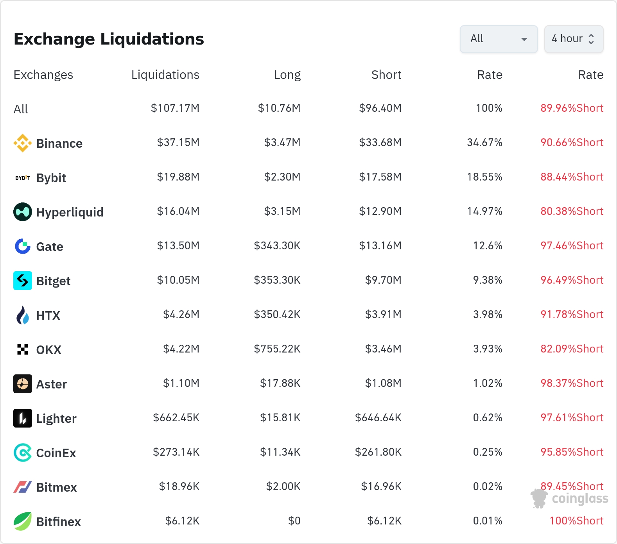Click the CoinEx logo icon
617x544 pixels.
click(23, 453)
